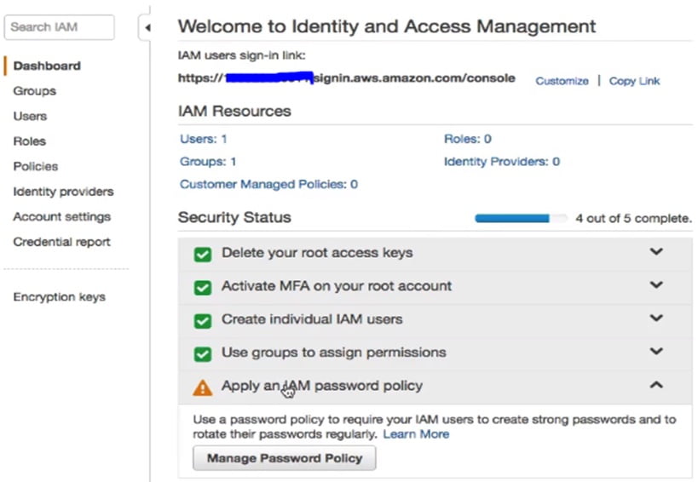
Task: Open Policies in the sidebar
Action: click(36, 166)
